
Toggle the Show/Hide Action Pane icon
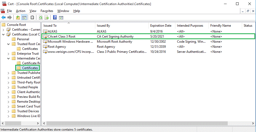click(x=61, y=18)
